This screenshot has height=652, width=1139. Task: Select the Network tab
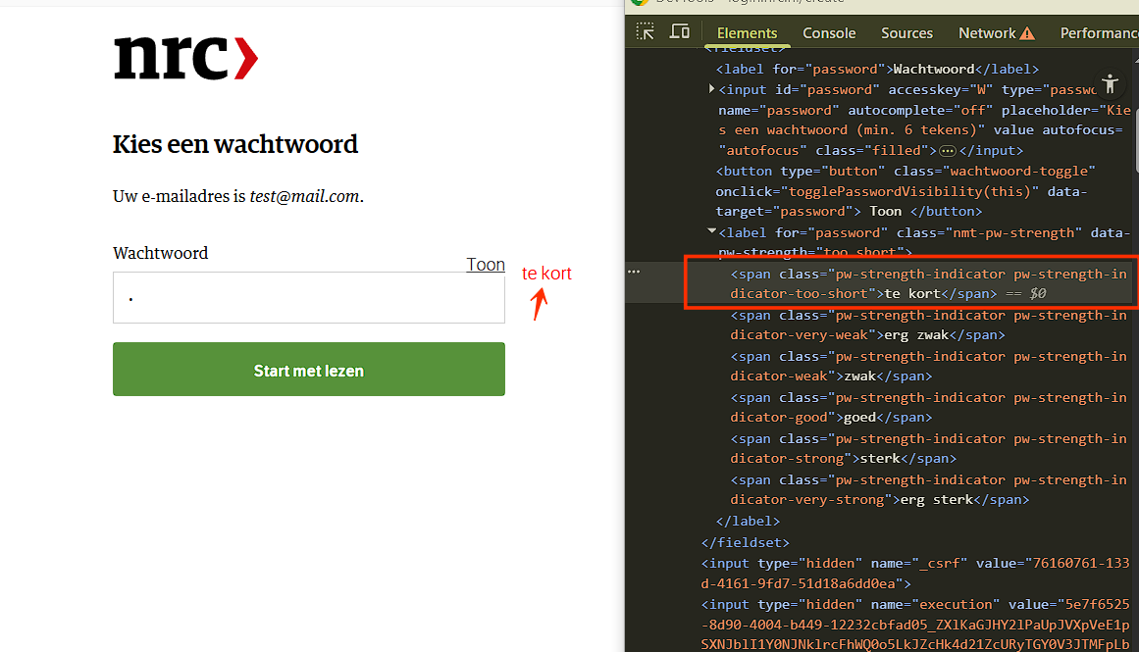(987, 33)
